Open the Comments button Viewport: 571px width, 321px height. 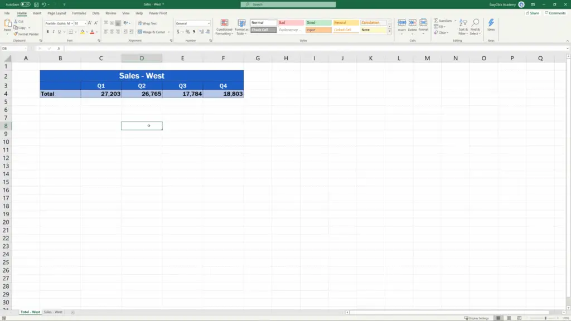coord(555,13)
